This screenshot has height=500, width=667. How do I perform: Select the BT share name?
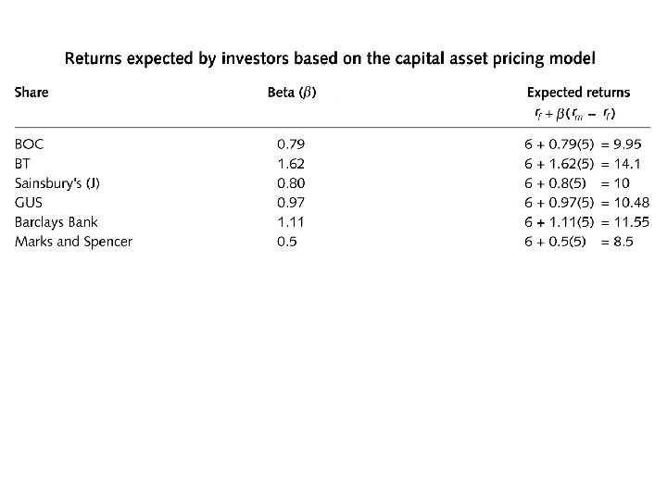pyautogui.click(x=22, y=164)
